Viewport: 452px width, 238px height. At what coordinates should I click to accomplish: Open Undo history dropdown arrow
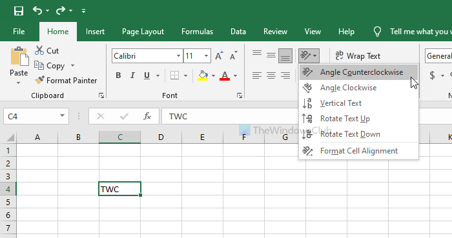(x=48, y=11)
